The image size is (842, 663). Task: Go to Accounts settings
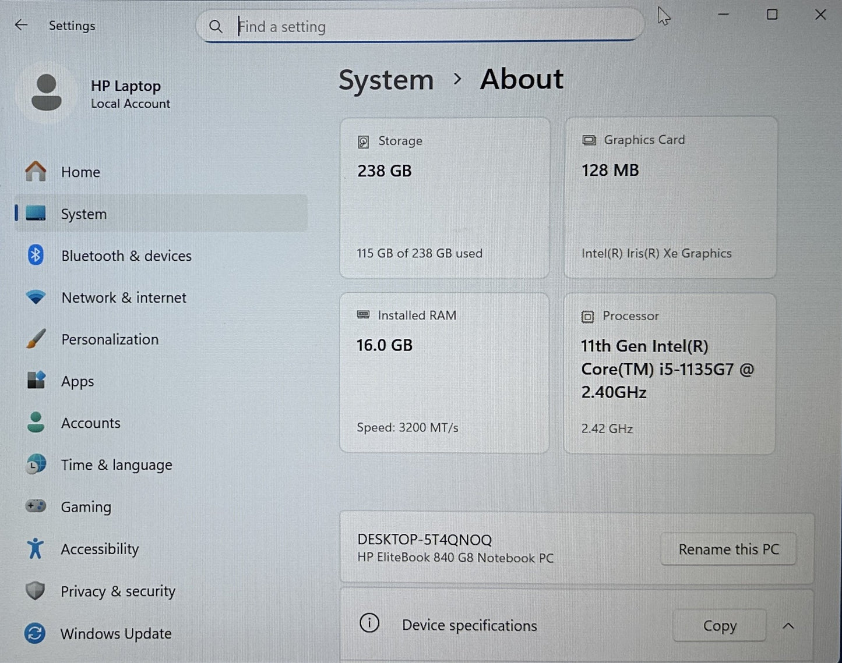90,423
